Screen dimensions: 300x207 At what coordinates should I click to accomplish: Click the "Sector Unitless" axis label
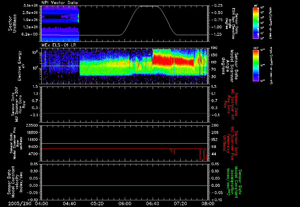point(12,23)
